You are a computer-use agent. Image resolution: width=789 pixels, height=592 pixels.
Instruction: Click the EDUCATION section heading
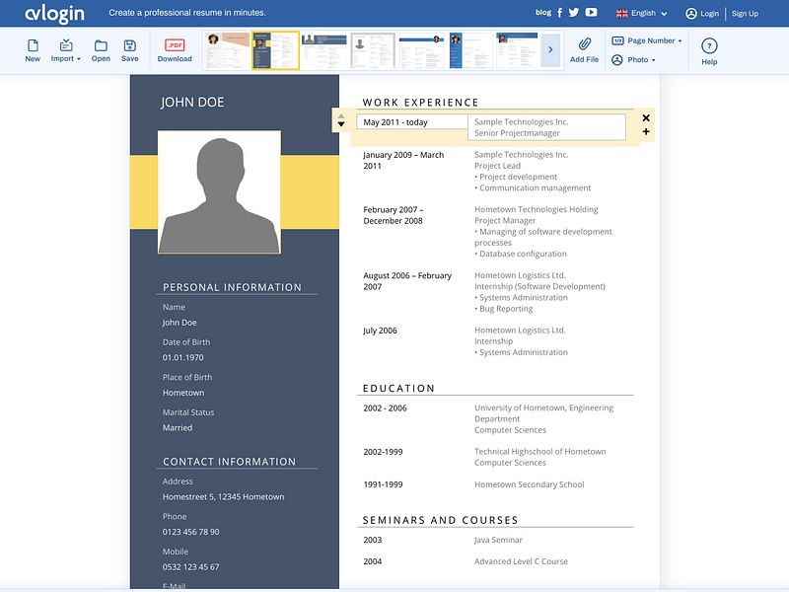(398, 388)
